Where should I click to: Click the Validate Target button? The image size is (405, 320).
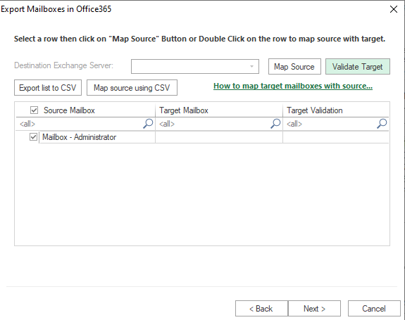click(x=358, y=67)
